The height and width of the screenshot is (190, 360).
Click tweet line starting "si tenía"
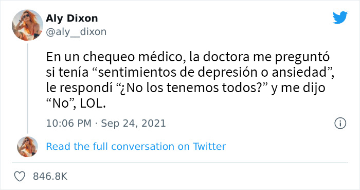pos(190,73)
